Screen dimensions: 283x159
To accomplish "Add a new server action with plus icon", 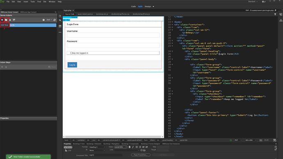I will (2, 20).
